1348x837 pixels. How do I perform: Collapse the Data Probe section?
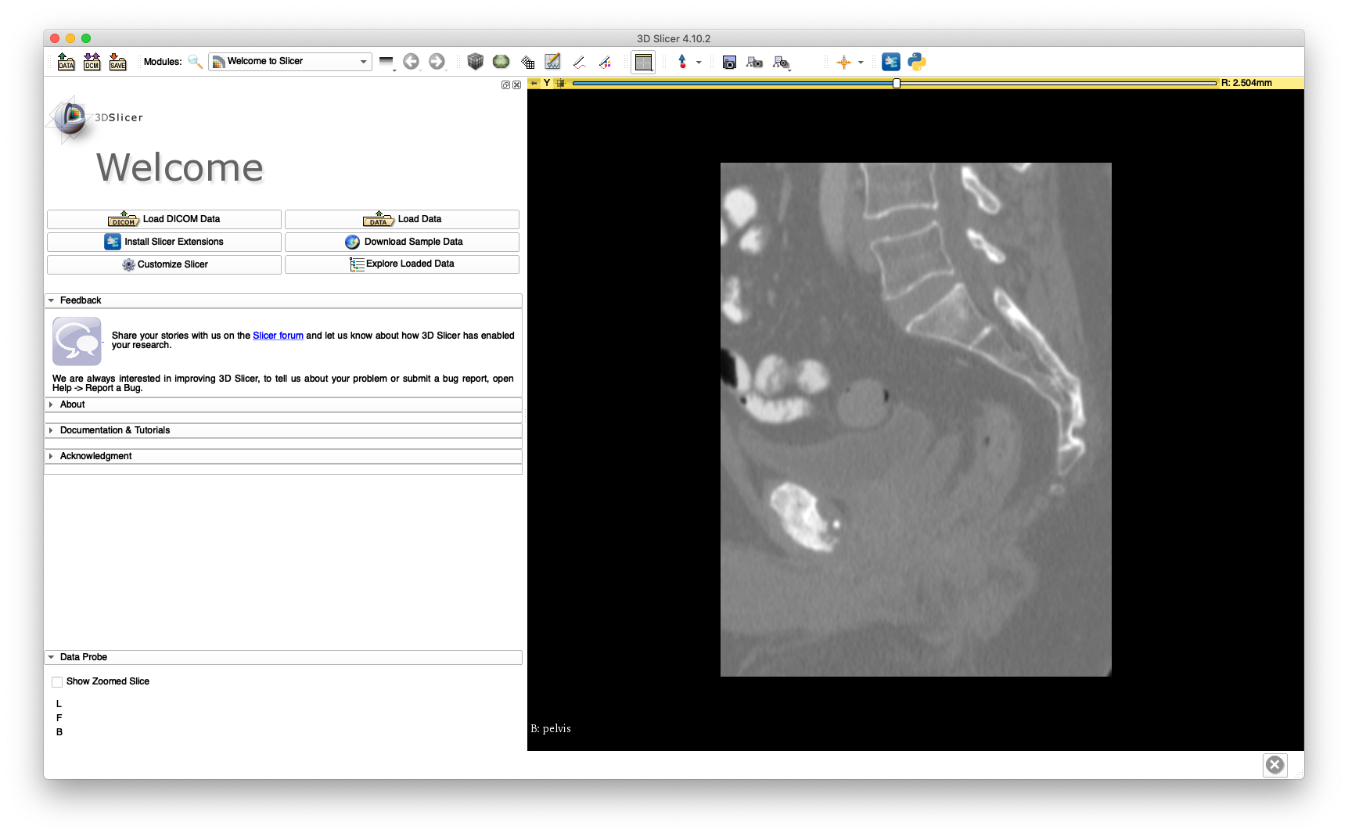tap(283, 657)
